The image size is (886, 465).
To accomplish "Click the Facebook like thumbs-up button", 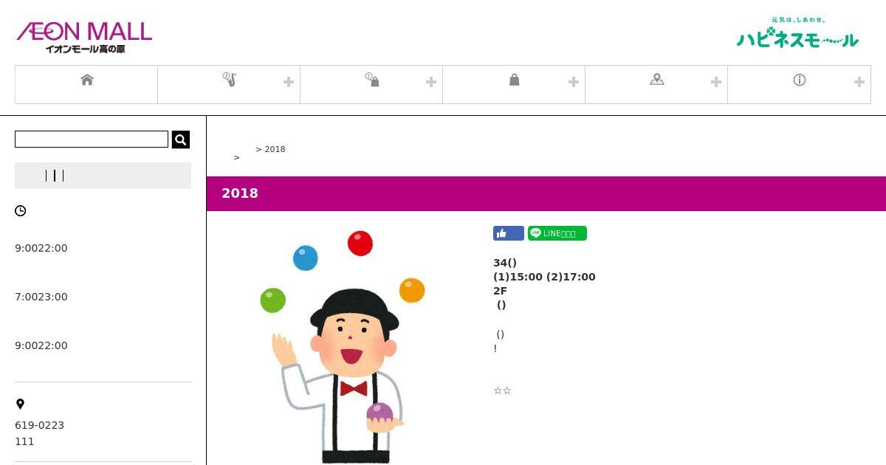I will pyautogui.click(x=509, y=233).
